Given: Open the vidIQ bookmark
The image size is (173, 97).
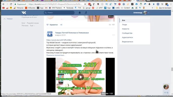Looking at the screenshot, I should point(116,8).
